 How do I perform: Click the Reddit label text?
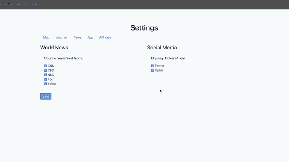click(159, 70)
